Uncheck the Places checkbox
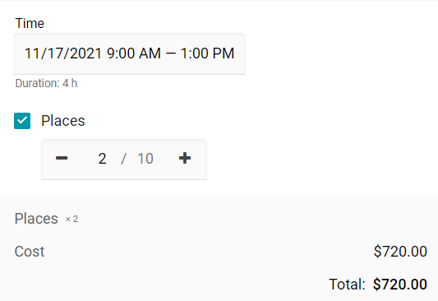The image size is (438, 301). 22,121
